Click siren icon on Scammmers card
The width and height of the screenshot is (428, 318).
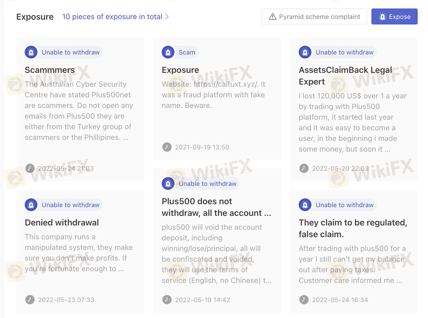tap(31, 52)
